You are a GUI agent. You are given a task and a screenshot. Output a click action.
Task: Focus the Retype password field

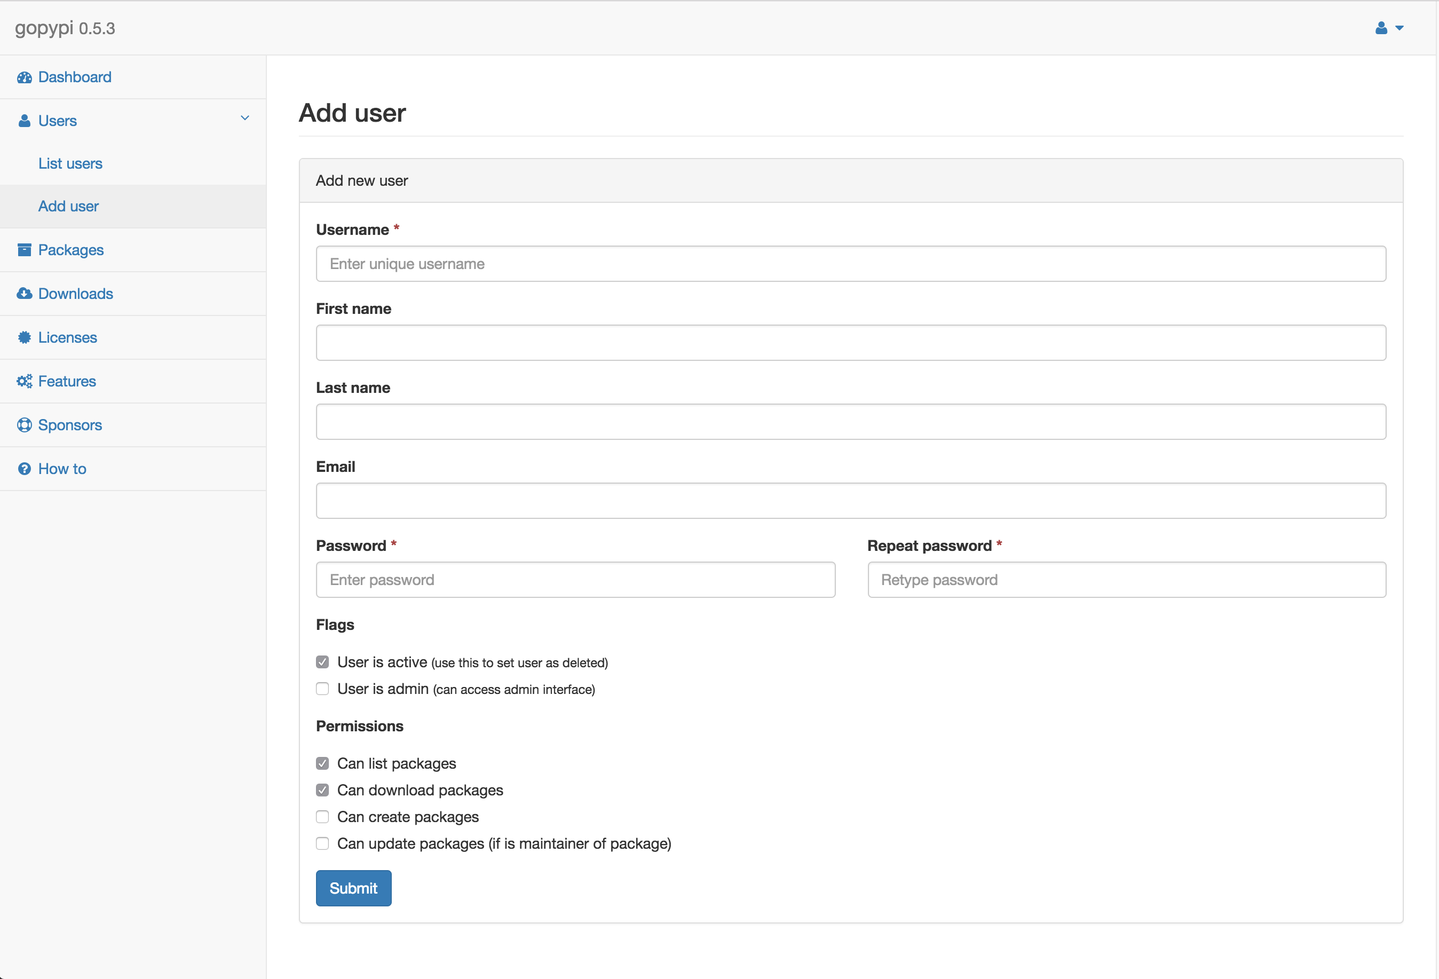pos(1127,580)
